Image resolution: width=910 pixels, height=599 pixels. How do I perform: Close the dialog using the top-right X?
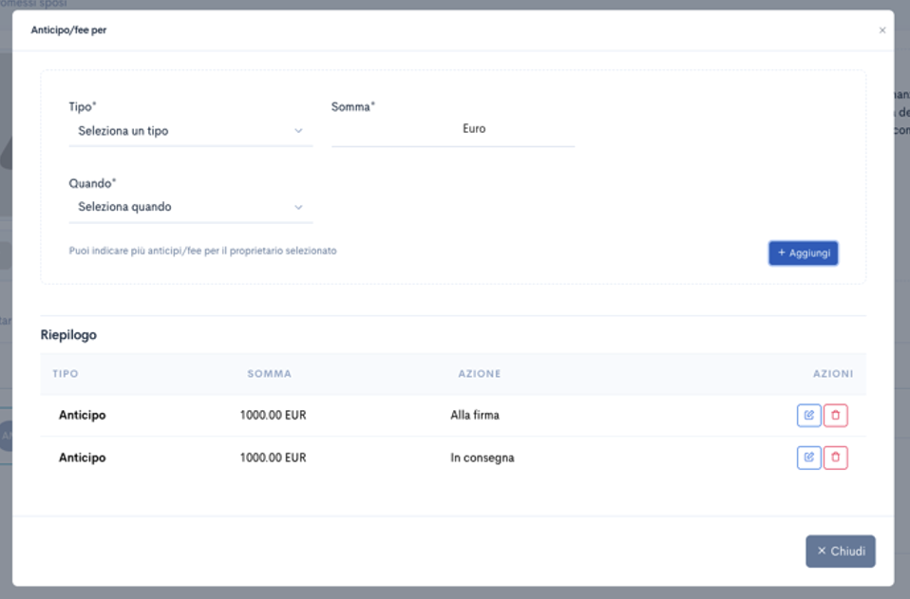pyautogui.click(x=882, y=30)
